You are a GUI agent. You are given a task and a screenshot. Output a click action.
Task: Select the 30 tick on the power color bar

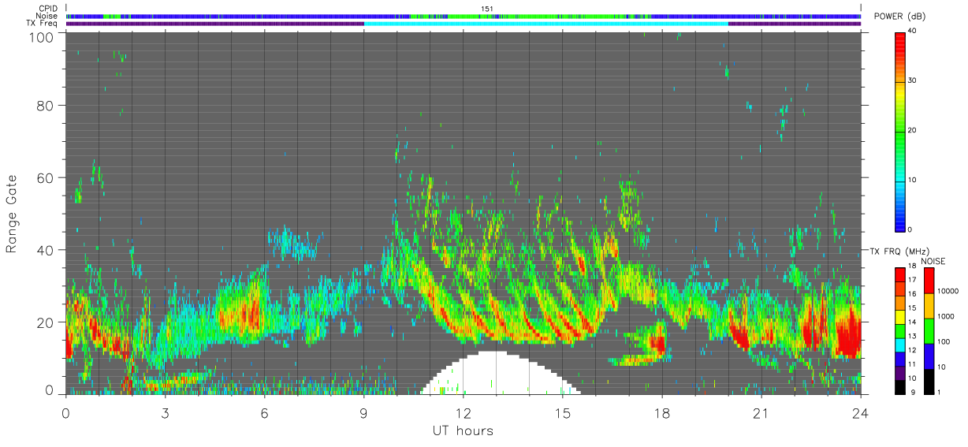click(913, 80)
